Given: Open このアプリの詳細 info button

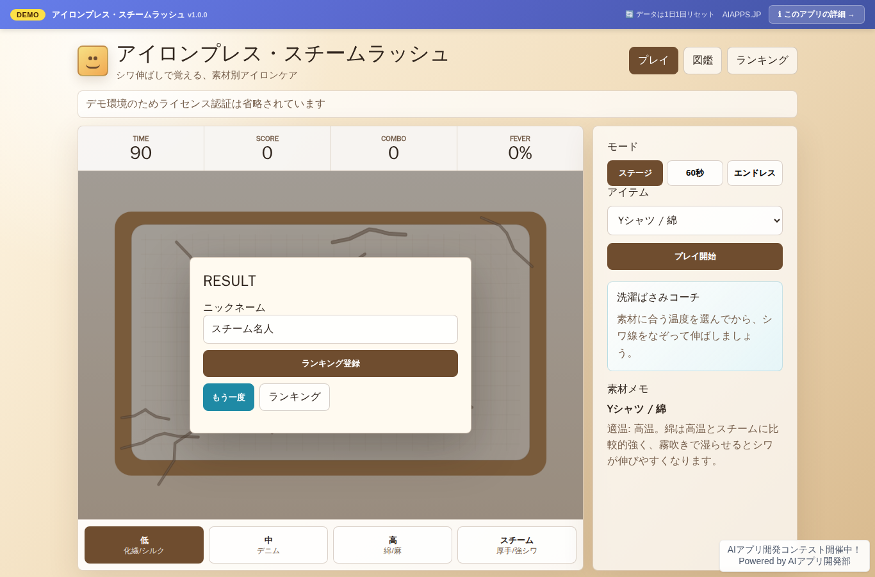Looking at the screenshot, I should (x=816, y=14).
